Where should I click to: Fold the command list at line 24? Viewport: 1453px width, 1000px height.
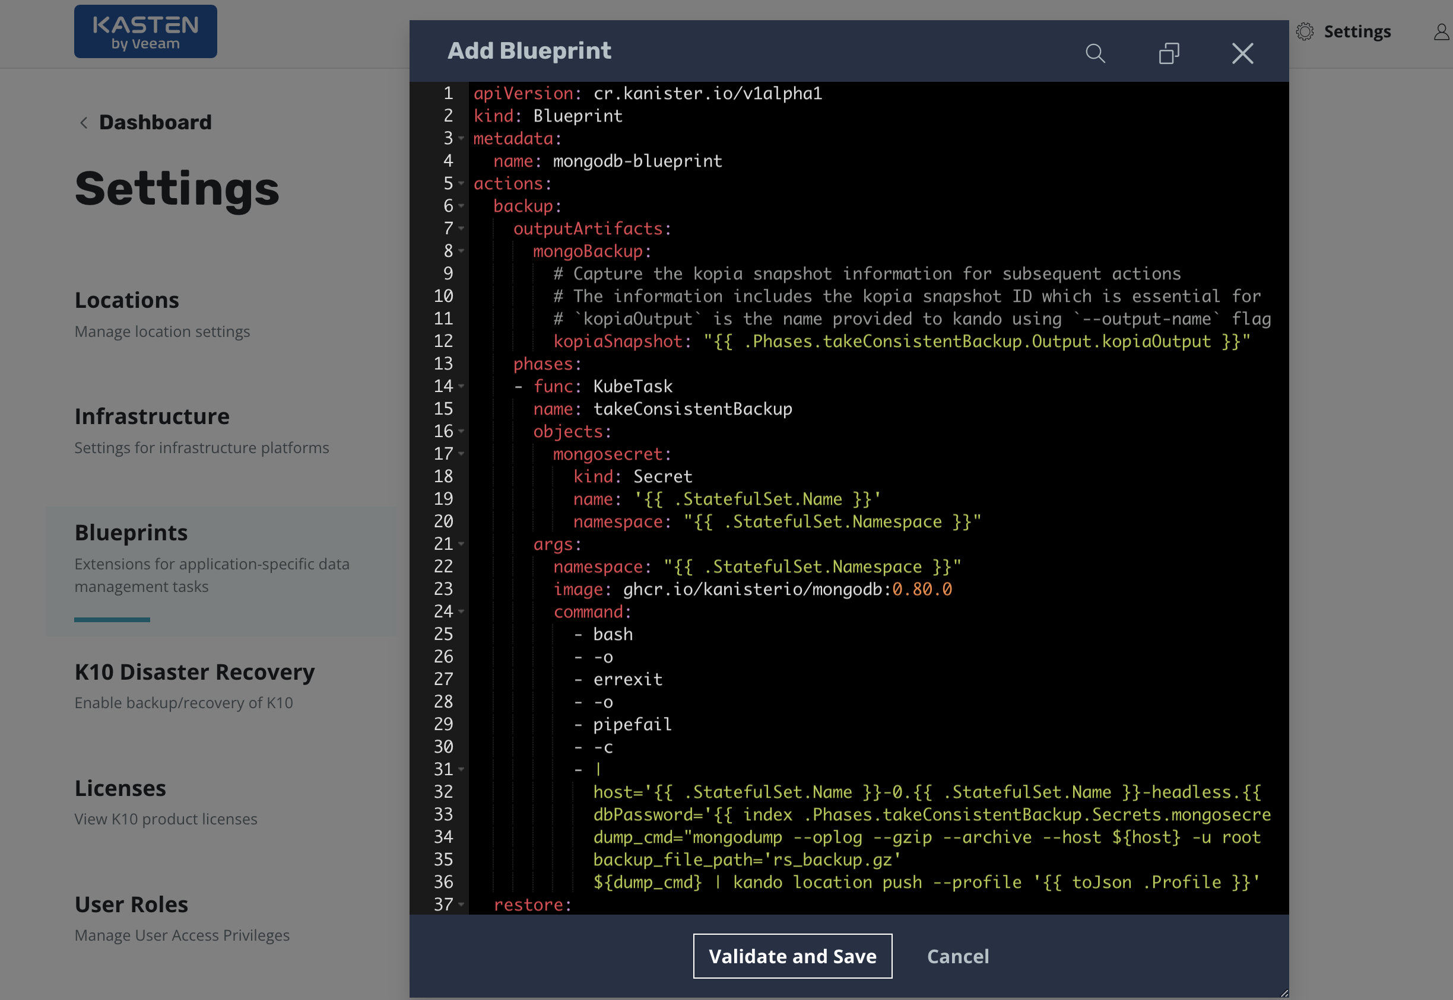(x=461, y=612)
